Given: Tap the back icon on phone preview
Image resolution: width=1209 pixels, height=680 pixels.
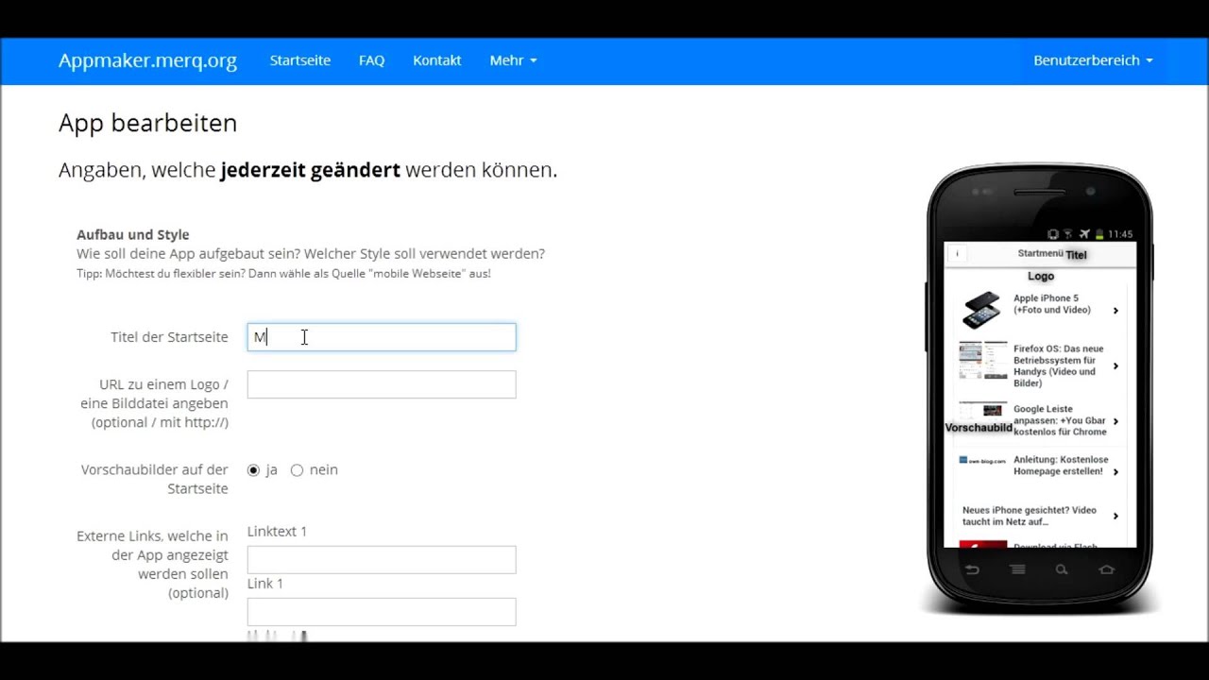Looking at the screenshot, I should [972, 569].
